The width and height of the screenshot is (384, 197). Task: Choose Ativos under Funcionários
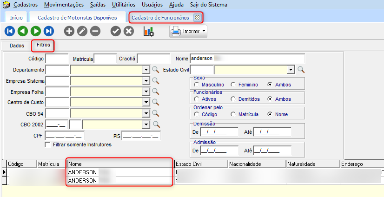[x=198, y=99]
